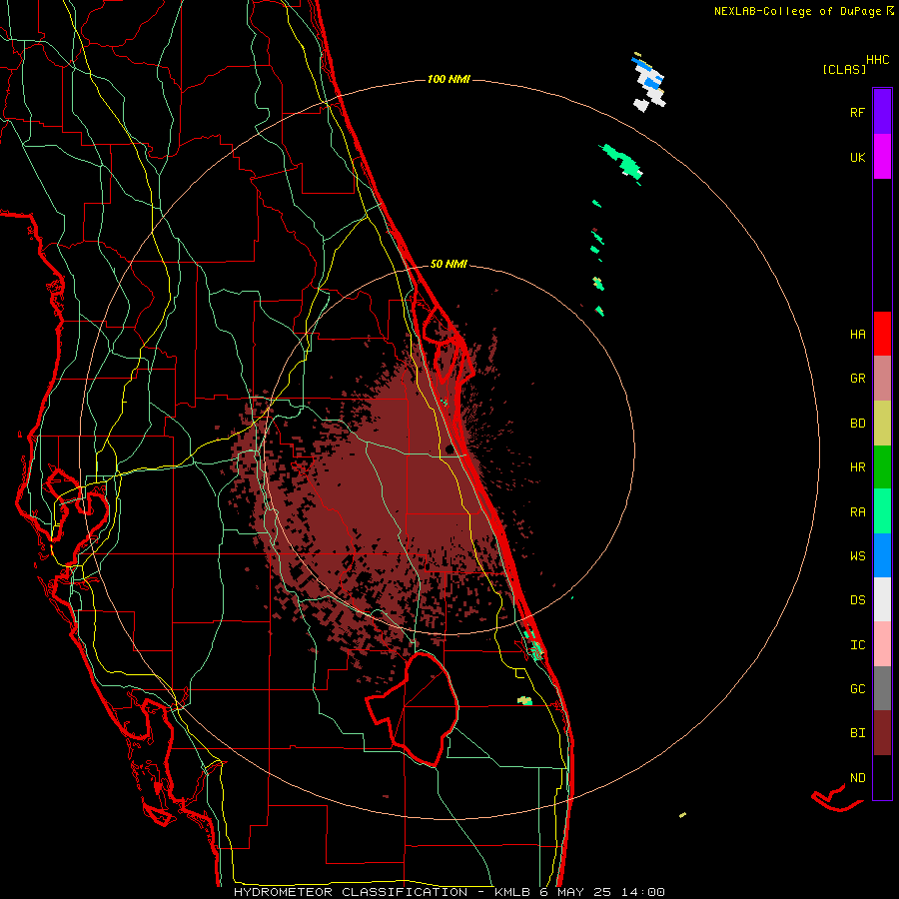Click the BI legend label
This screenshot has width=899, height=899.
(857, 733)
